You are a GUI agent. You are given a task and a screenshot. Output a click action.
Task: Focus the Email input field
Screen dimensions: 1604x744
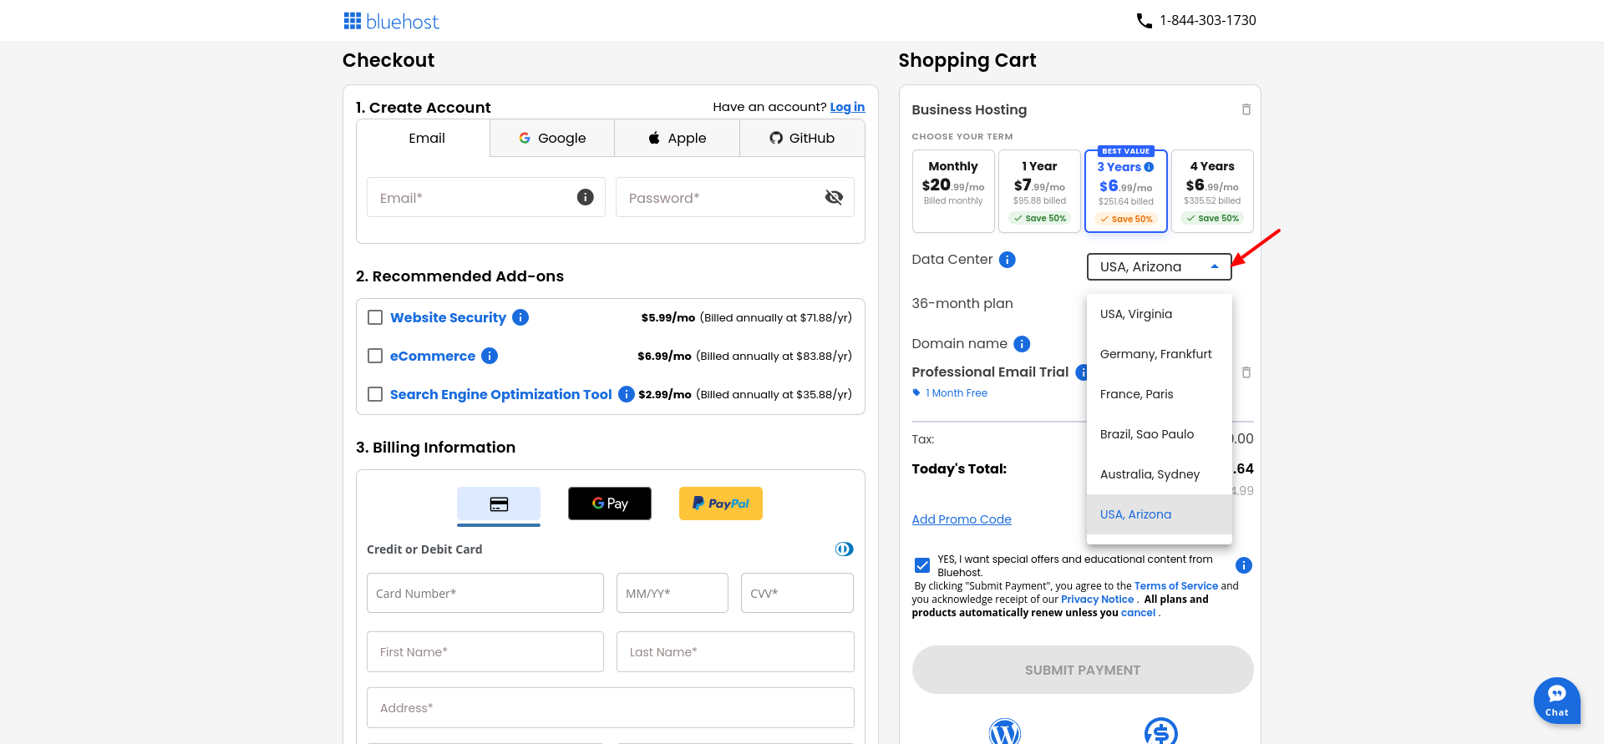pos(486,197)
